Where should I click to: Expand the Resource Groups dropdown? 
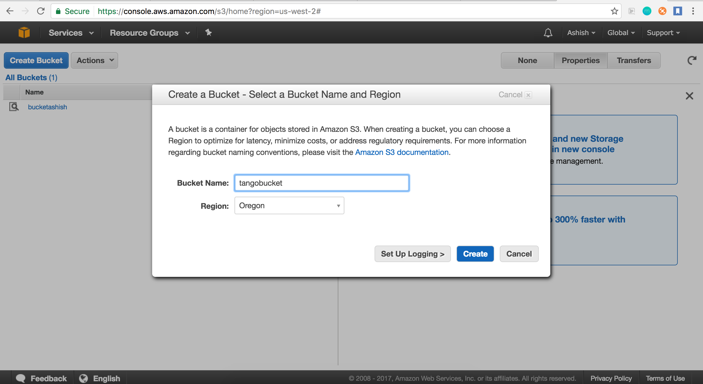click(x=150, y=33)
